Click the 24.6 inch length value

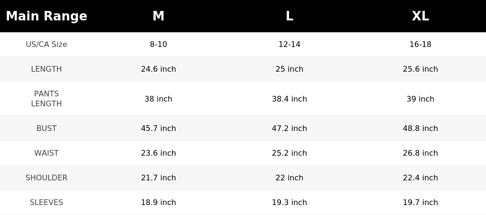coord(159,69)
